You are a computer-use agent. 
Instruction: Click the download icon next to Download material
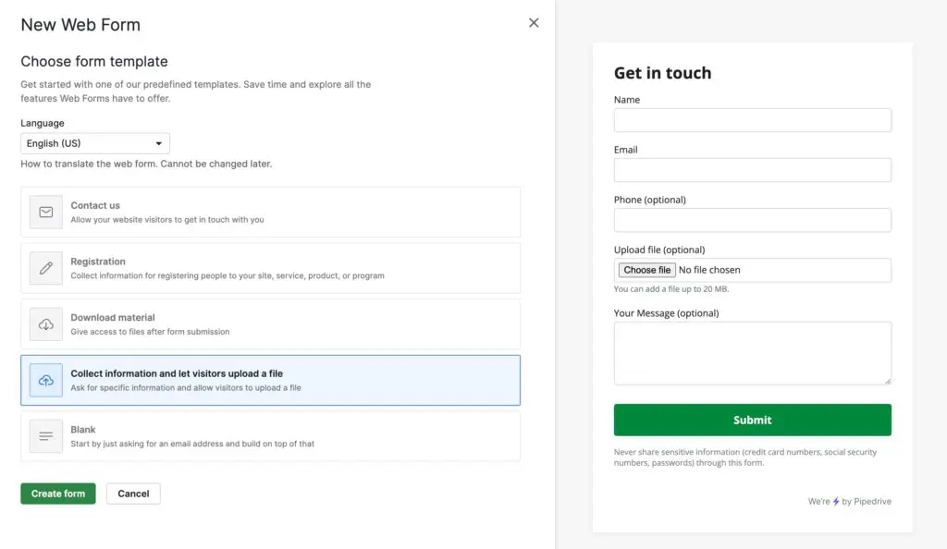[x=45, y=323]
